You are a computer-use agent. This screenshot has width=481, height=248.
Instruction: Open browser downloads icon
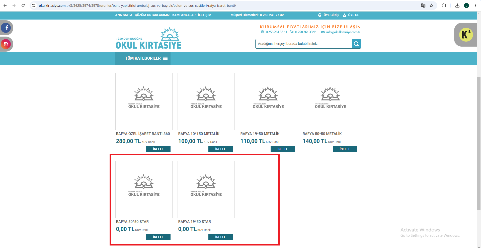click(457, 6)
